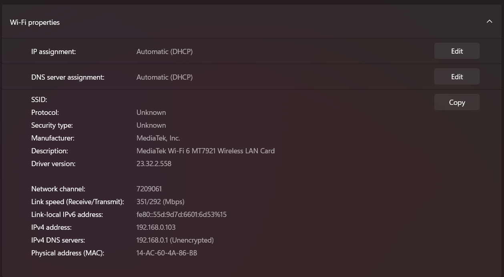This screenshot has width=504, height=277.
Task: Click the IPv4 address 192.168.0.103
Action: point(156,227)
